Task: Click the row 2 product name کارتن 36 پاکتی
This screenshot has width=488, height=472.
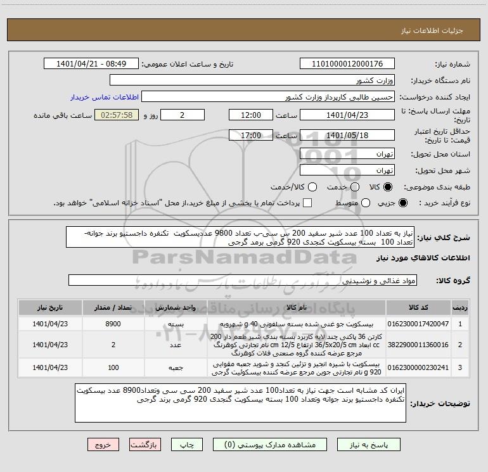Action: tap(297, 345)
